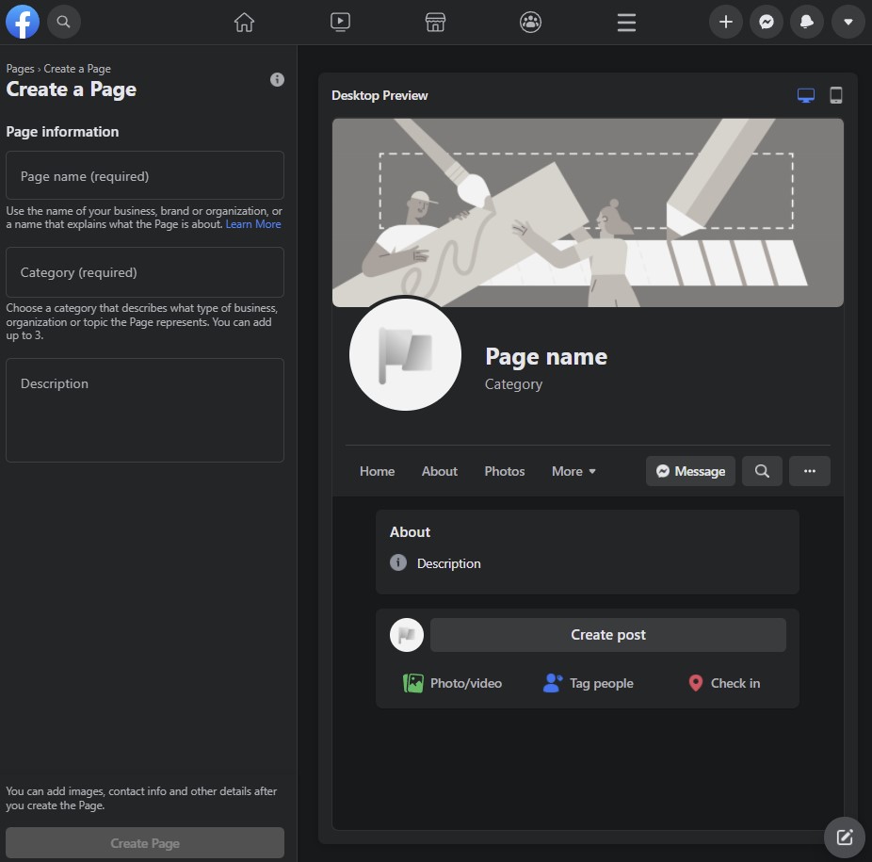Open the three-line menu icon in top bar
The width and height of the screenshot is (872, 862).
click(627, 23)
